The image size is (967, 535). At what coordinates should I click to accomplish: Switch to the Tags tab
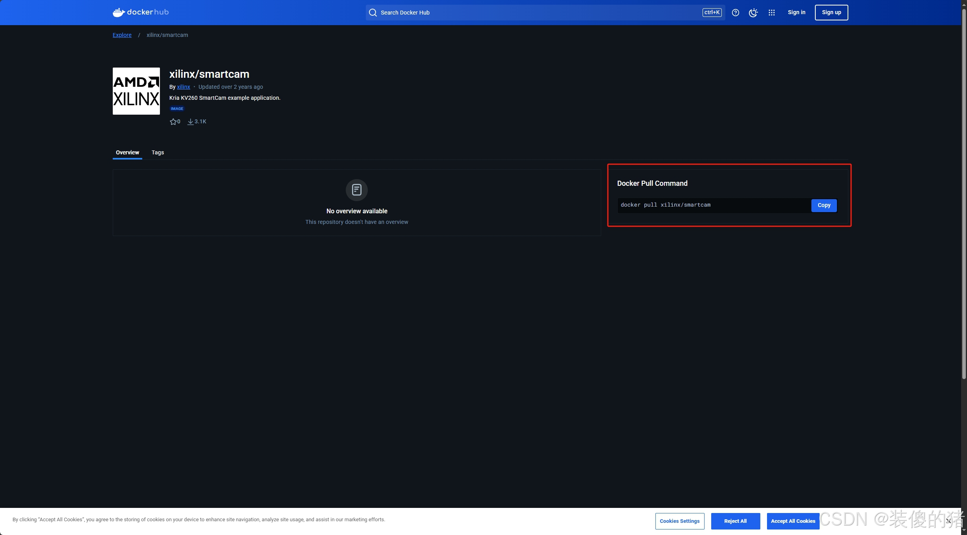click(158, 152)
